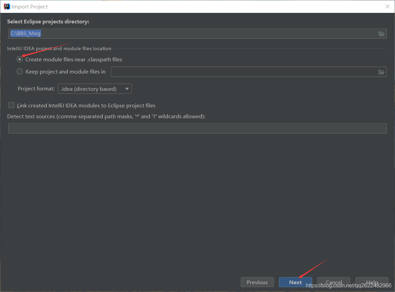Screen dimensions: 395x292
Task: Click the IntelliJ IDEA logo in title bar
Action: pyautogui.click(x=6, y=6)
